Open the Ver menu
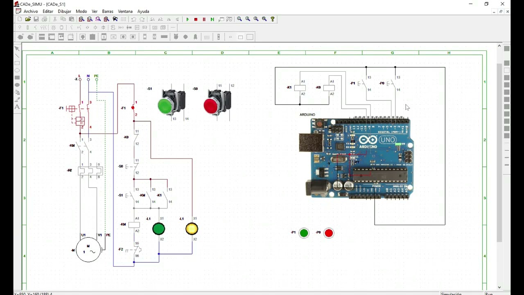 pyautogui.click(x=95, y=11)
